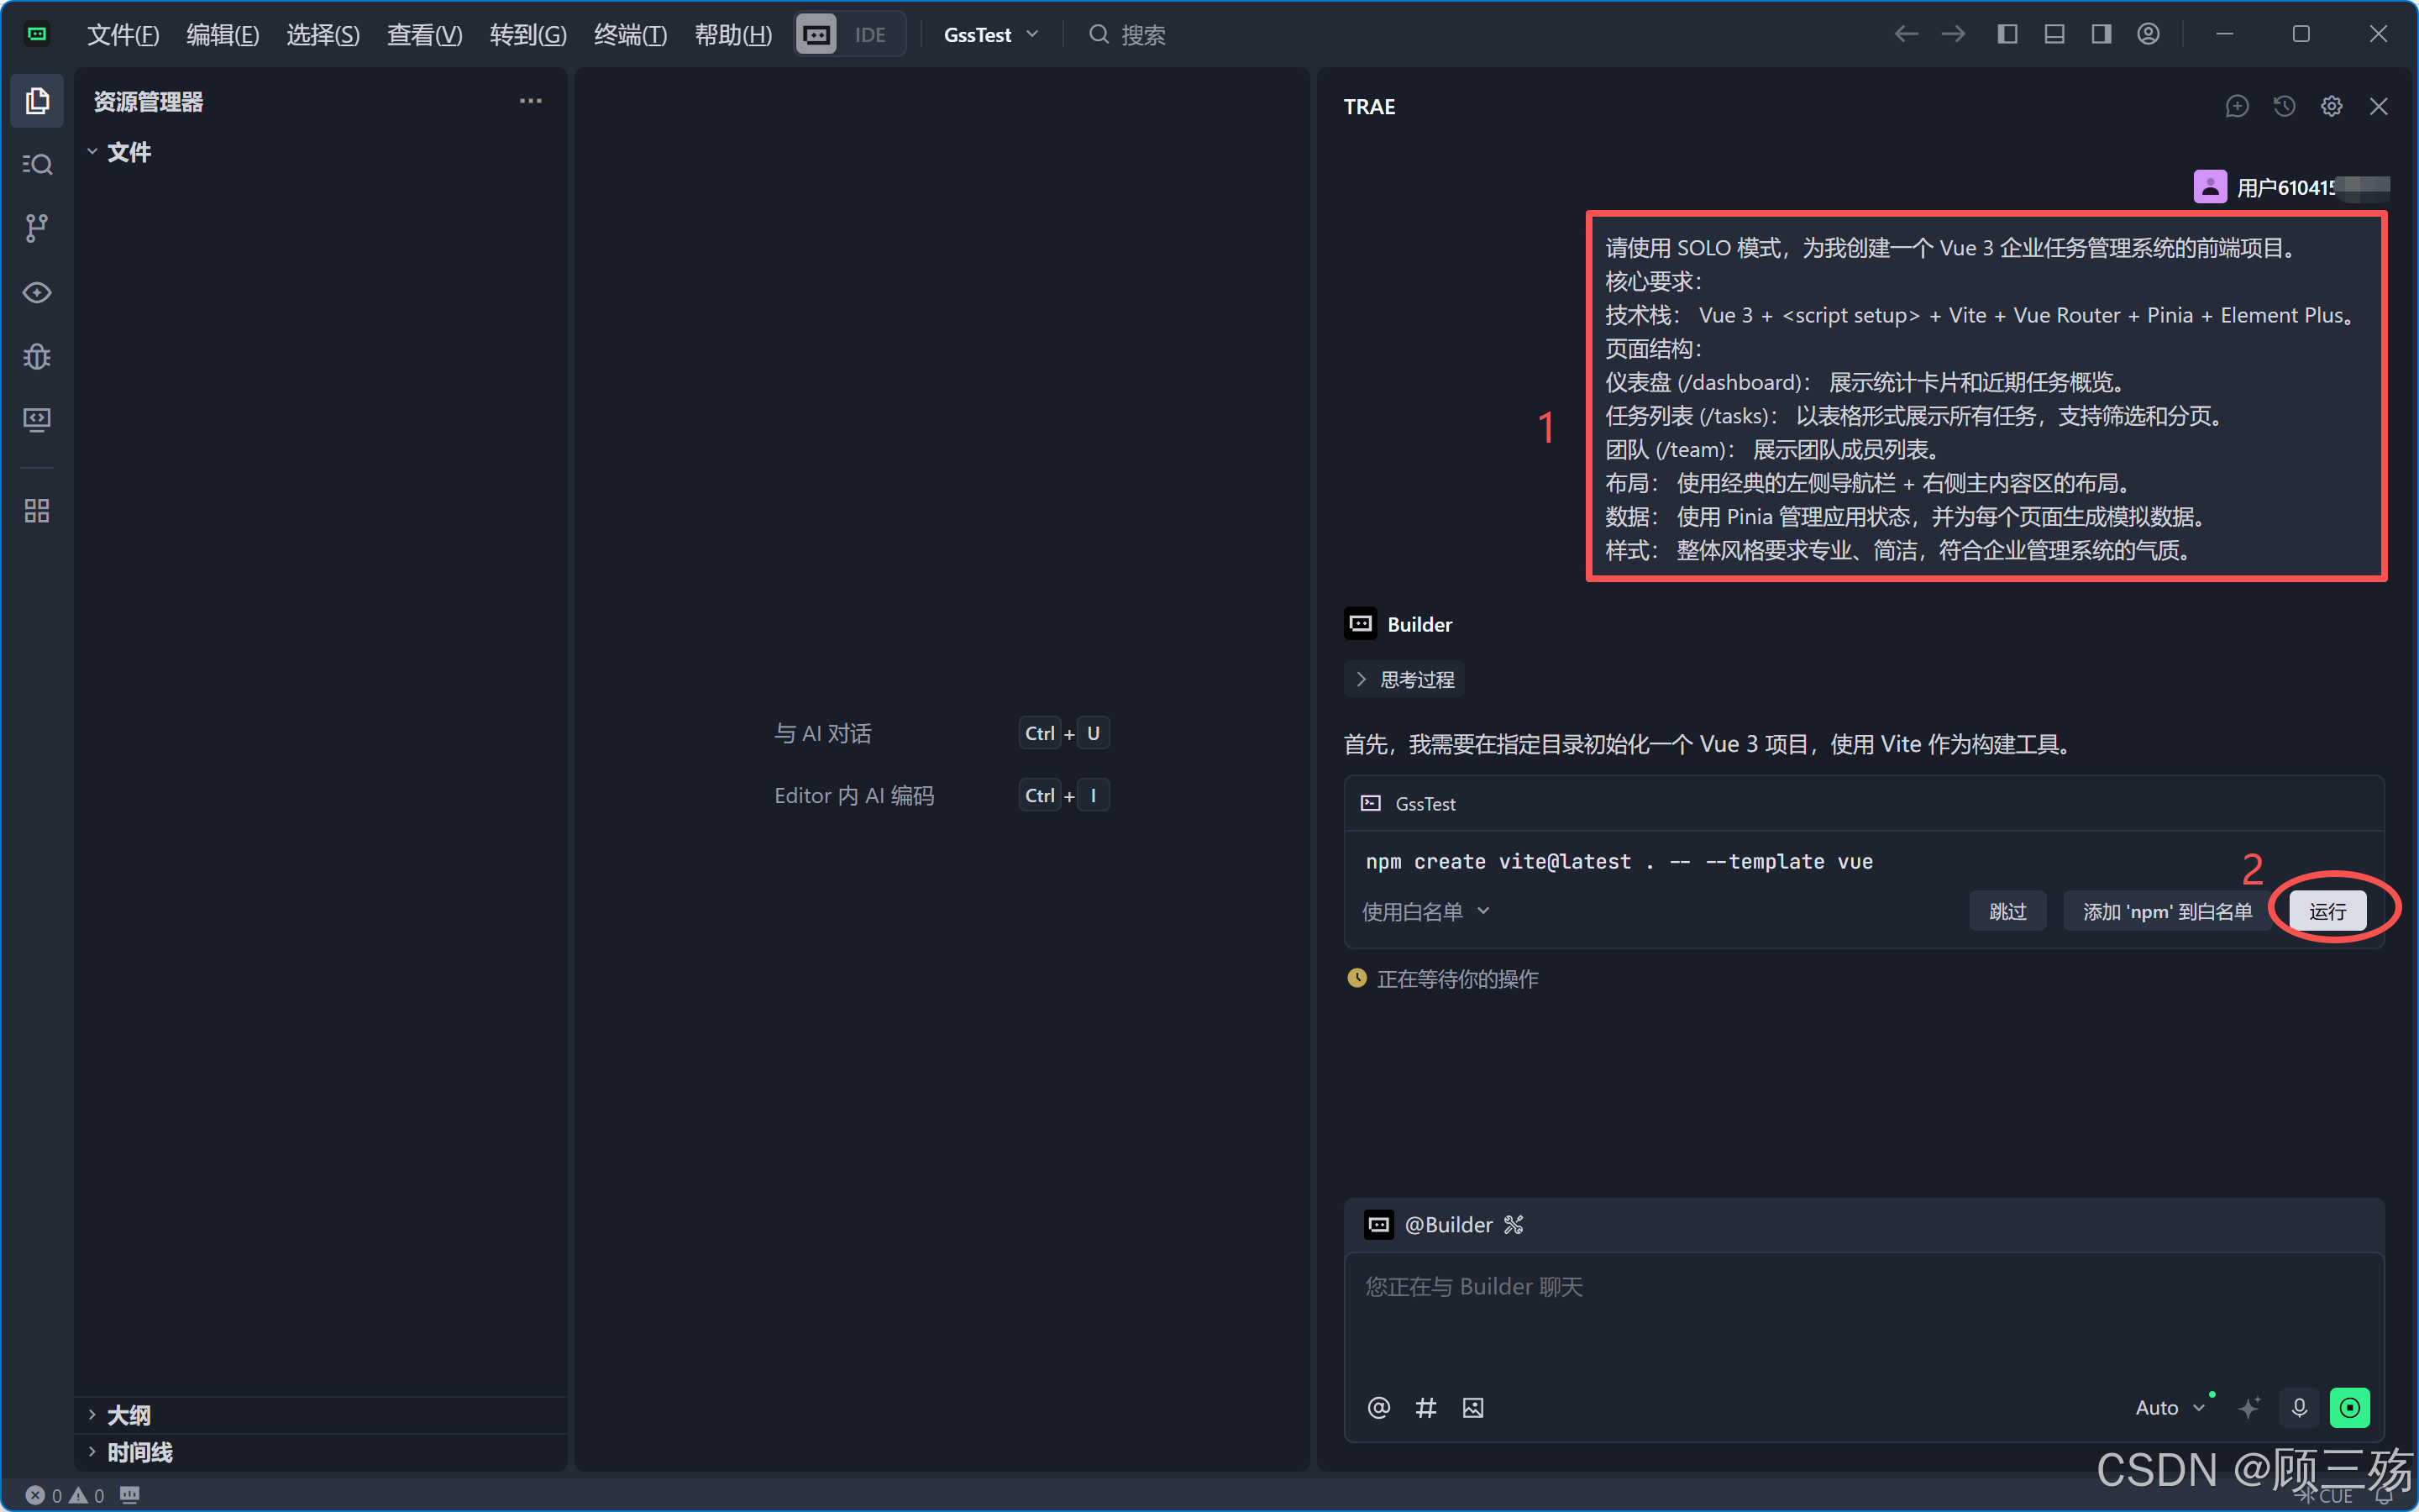Click the 跳过 skip button
This screenshot has width=2419, height=1512.
pos(2007,911)
